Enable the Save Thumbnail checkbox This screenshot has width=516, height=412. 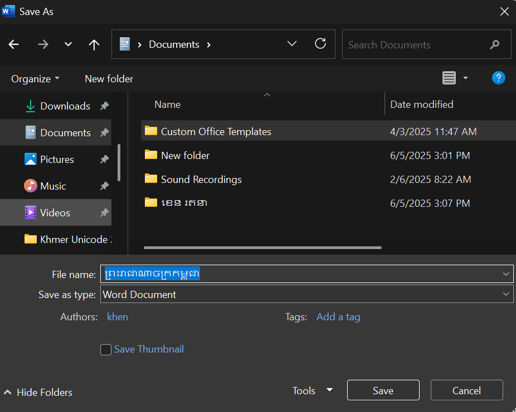click(x=106, y=350)
